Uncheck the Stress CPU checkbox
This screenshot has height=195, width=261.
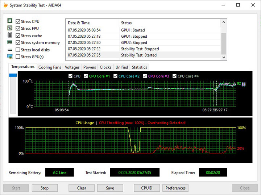[18, 21]
